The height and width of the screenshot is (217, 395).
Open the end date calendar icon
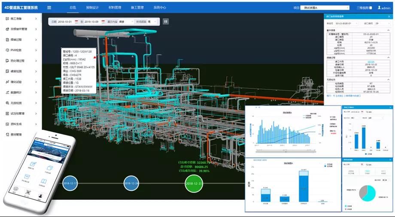(103, 21)
